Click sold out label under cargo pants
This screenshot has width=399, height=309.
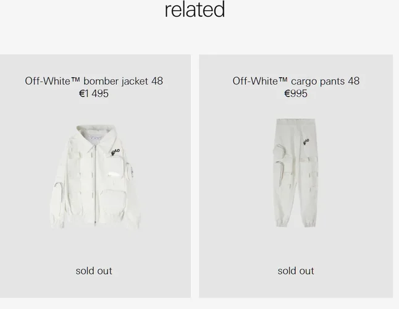click(x=296, y=271)
